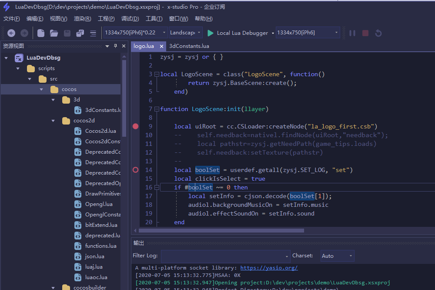Select the json.lua file in tree
435x290 pixels.
point(94,256)
